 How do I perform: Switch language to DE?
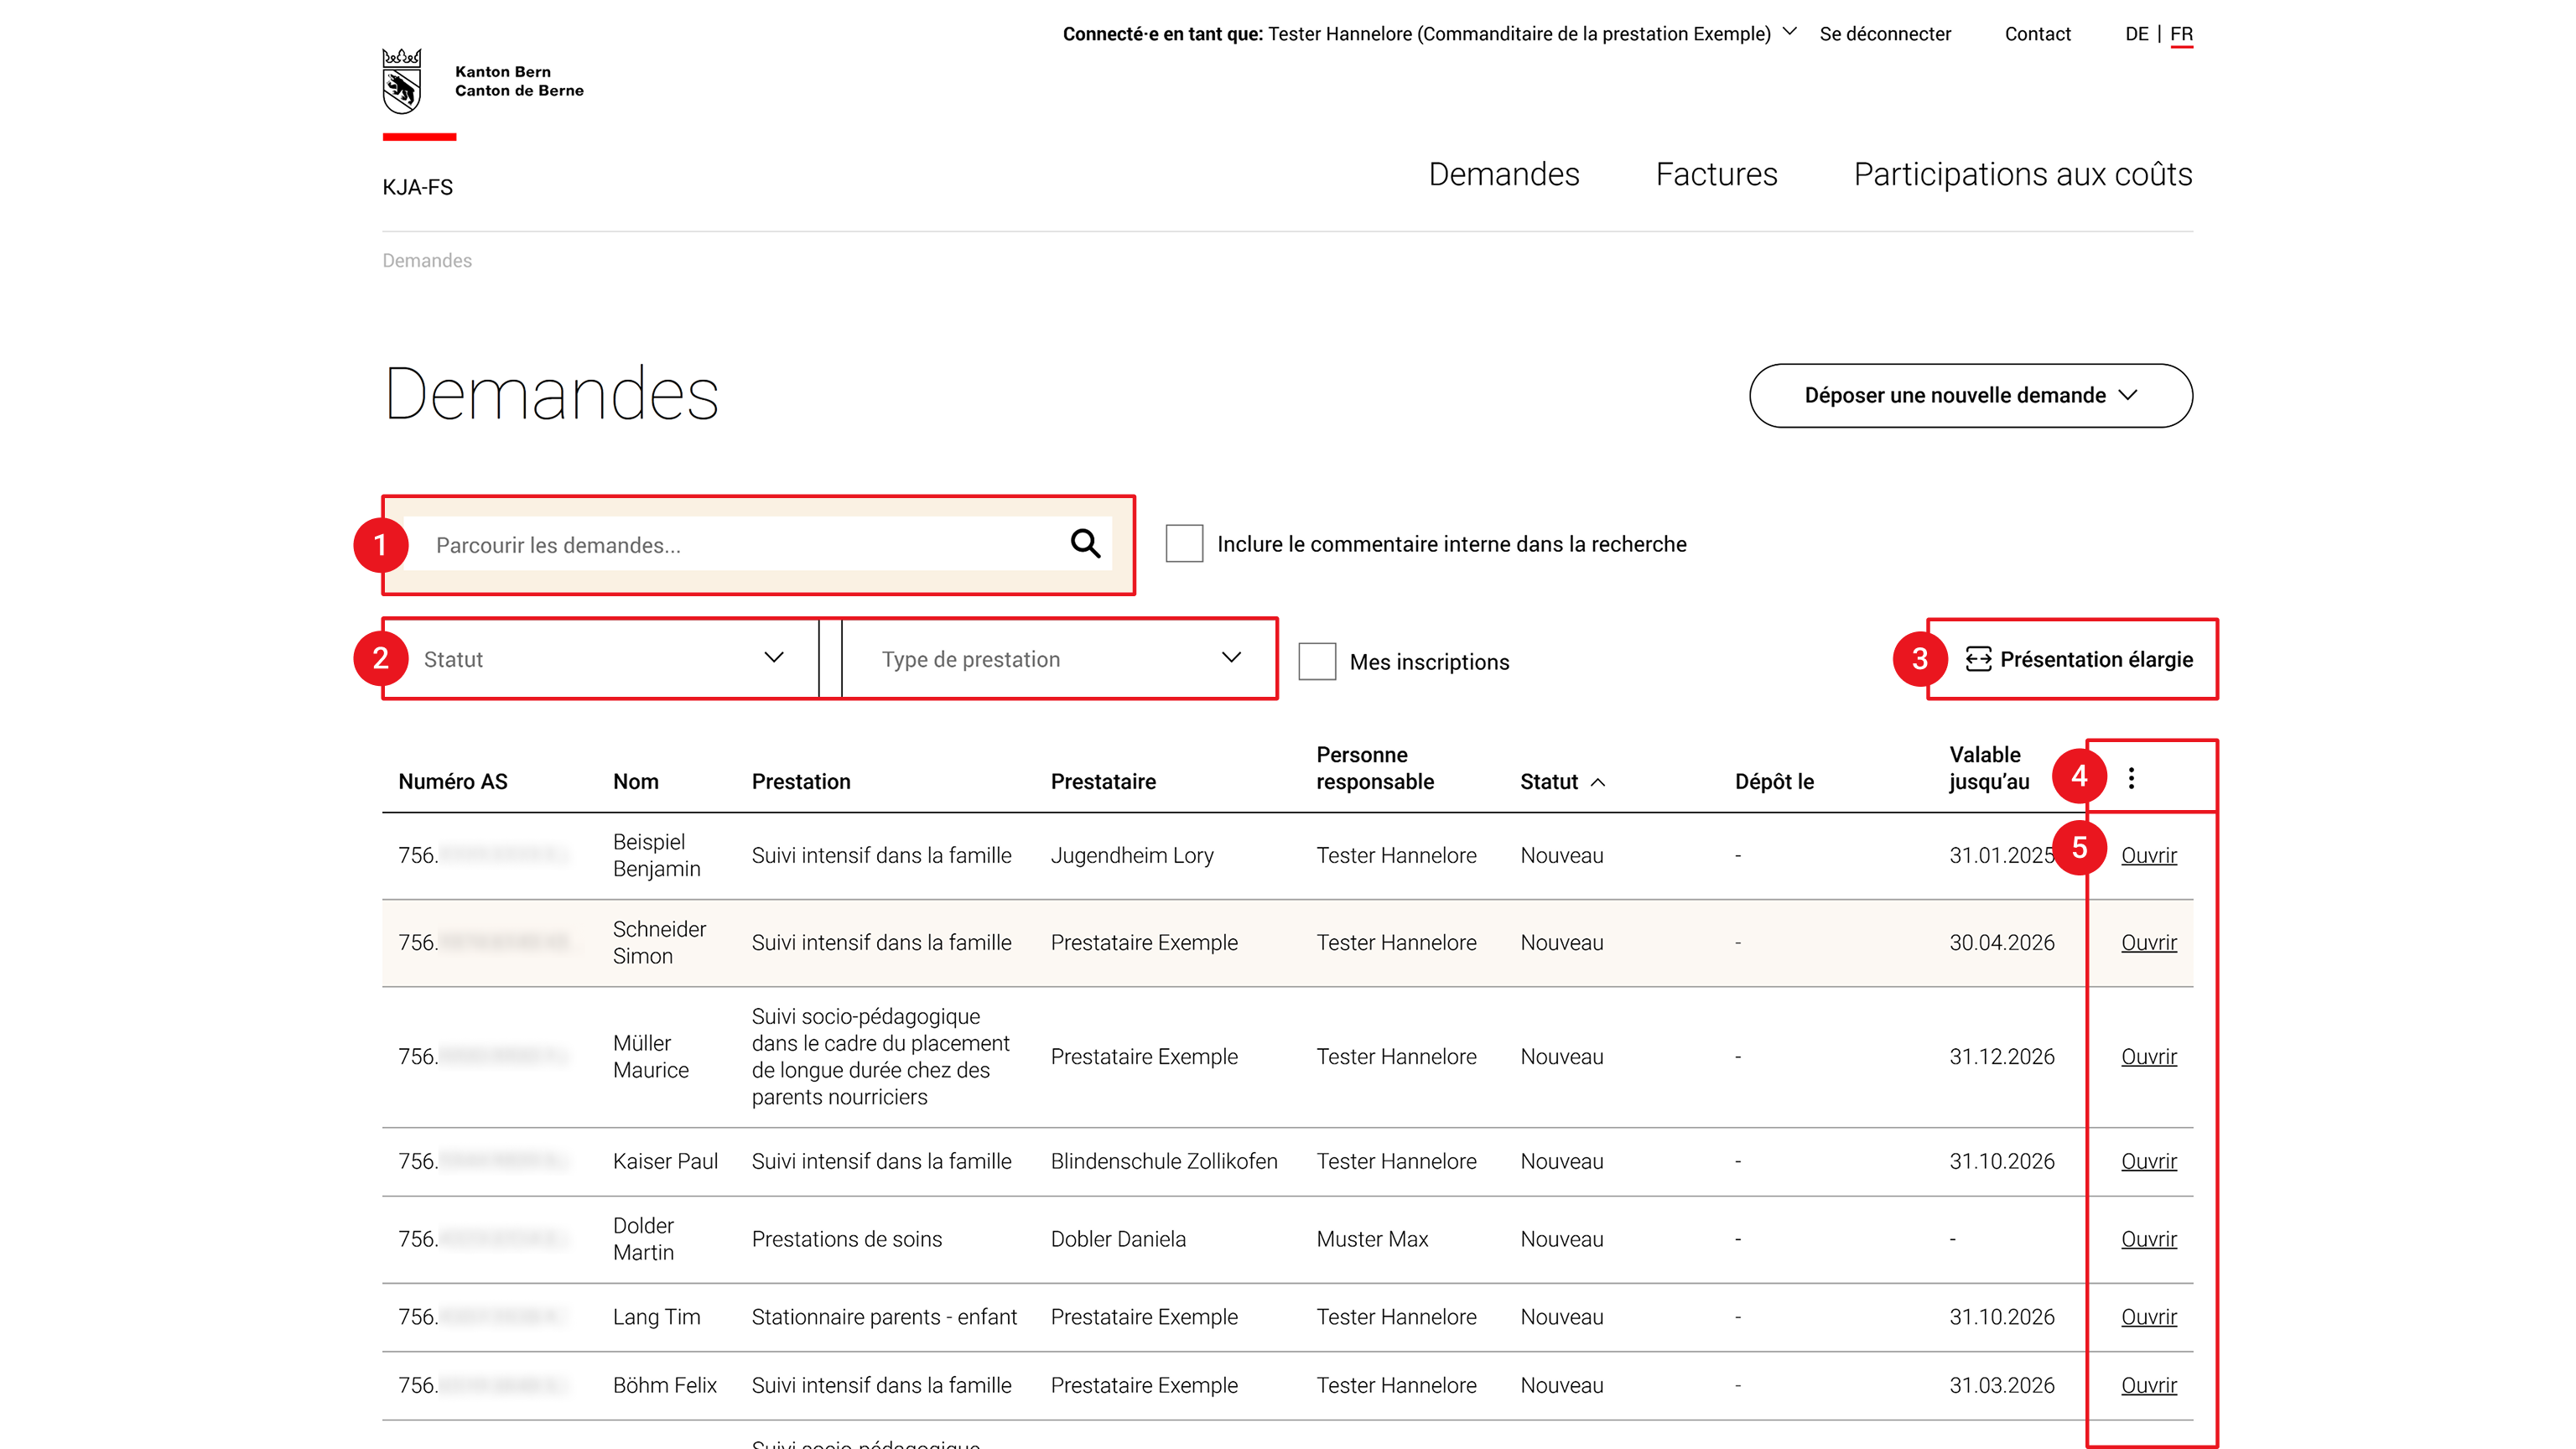click(x=2136, y=34)
